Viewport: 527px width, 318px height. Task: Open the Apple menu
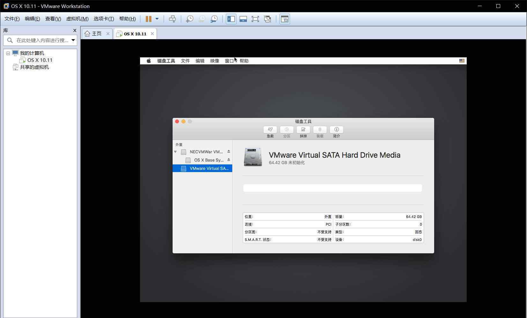pyautogui.click(x=149, y=61)
